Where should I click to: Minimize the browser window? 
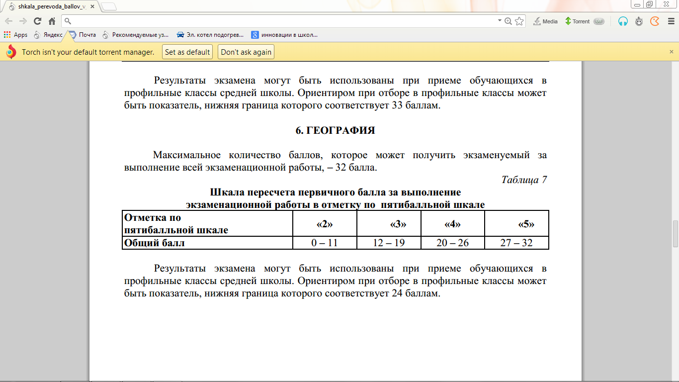point(637,4)
